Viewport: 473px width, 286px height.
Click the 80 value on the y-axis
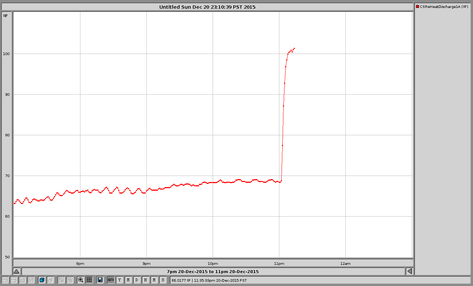[x=8, y=135]
